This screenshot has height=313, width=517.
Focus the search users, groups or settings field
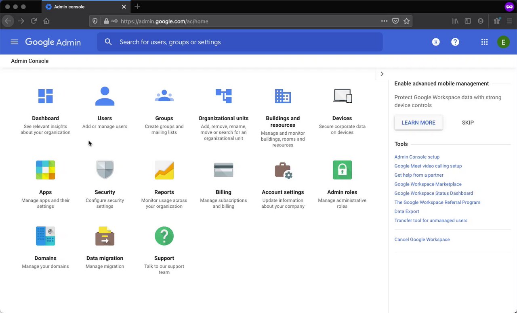(x=242, y=42)
